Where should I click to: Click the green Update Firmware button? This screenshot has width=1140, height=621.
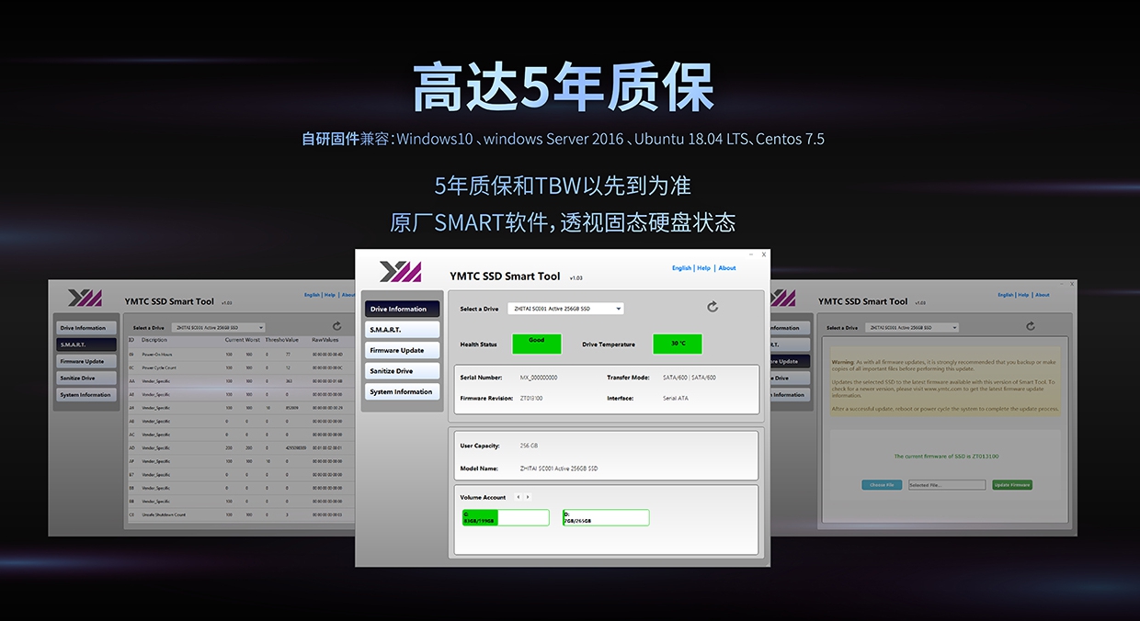(1012, 485)
